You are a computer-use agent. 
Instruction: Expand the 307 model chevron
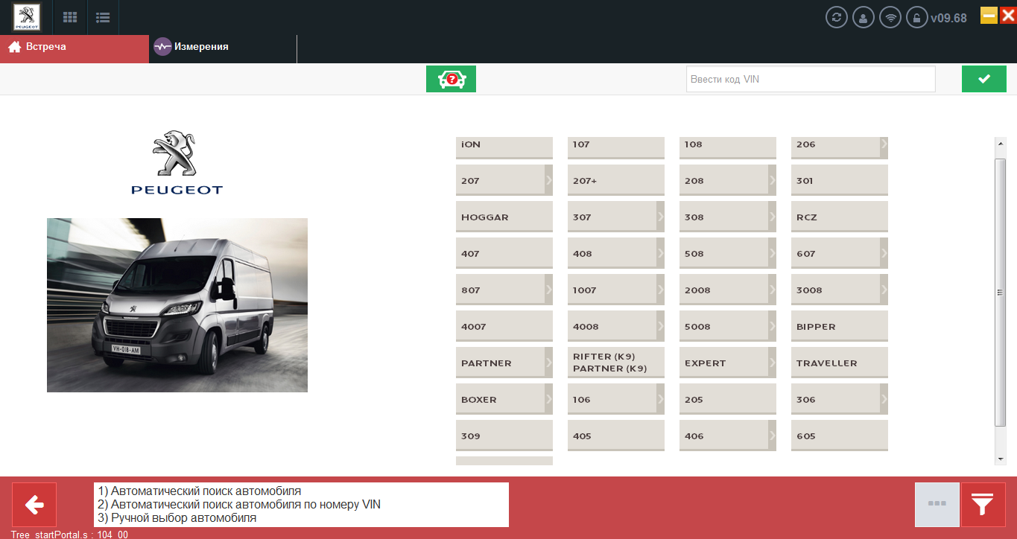661,217
